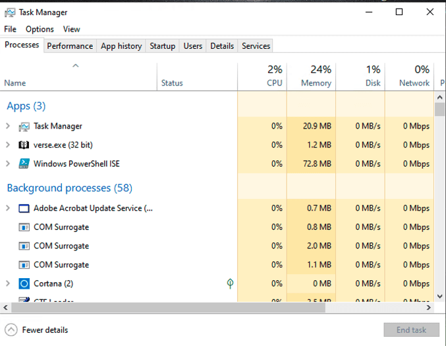Collapse view with Fewer details
The height and width of the screenshot is (346, 446).
(x=37, y=330)
